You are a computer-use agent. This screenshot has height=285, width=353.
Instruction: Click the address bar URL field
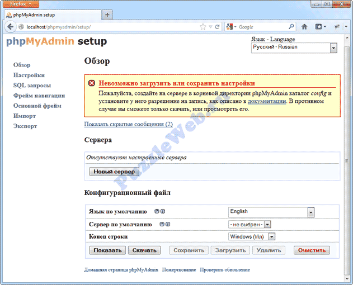111,27
